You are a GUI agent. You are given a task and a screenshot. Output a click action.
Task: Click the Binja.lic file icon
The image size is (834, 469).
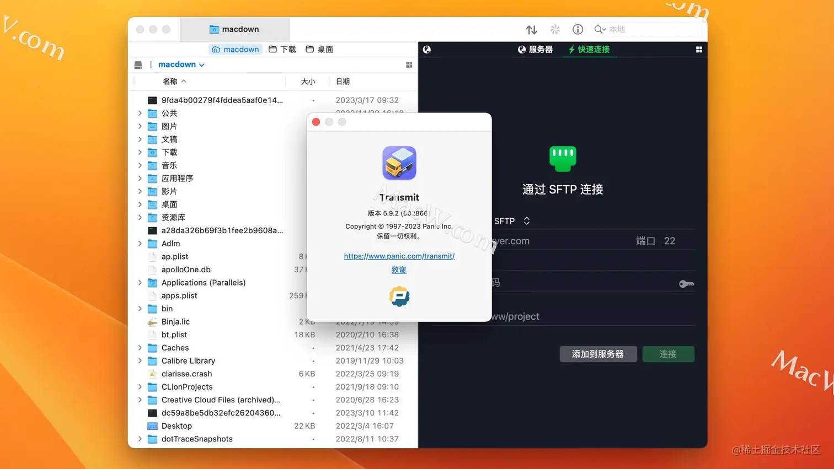click(x=153, y=321)
